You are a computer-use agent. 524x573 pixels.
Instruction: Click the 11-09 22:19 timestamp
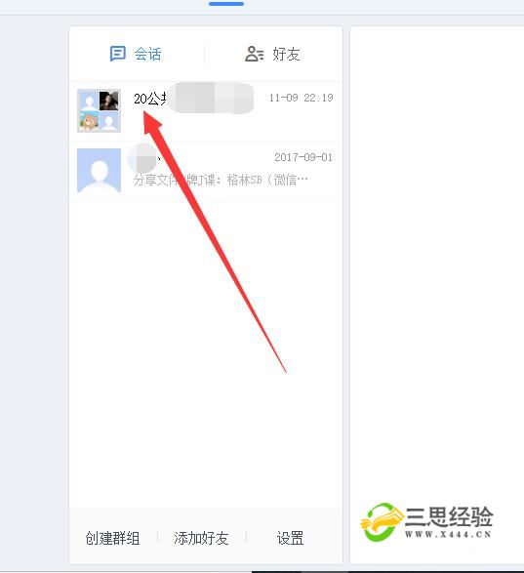(x=301, y=98)
